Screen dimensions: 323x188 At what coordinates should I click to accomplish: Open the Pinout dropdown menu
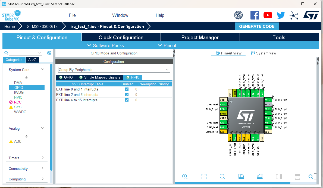click(x=167, y=46)
